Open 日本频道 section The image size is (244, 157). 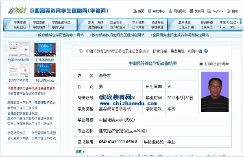(138, 27)
